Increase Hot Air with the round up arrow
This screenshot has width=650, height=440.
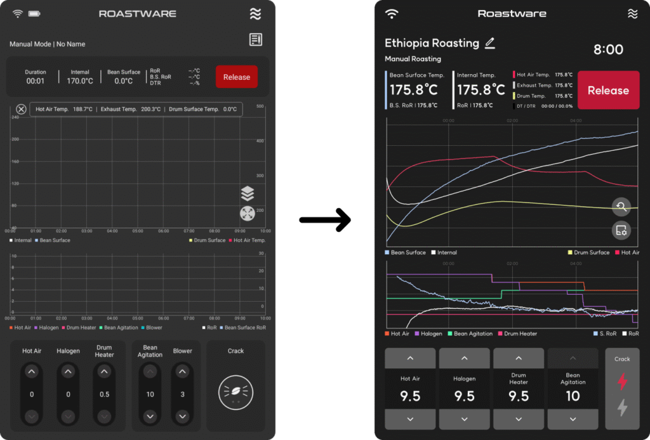click(x=32, y=372)
